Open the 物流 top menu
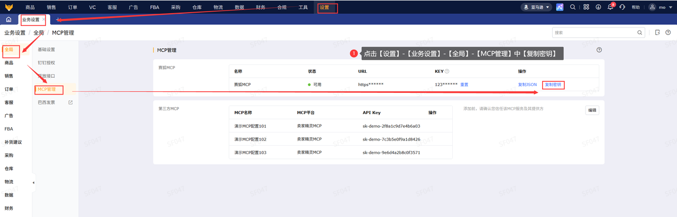The height and width of the screenshot is (217, 677). (218, 7)
